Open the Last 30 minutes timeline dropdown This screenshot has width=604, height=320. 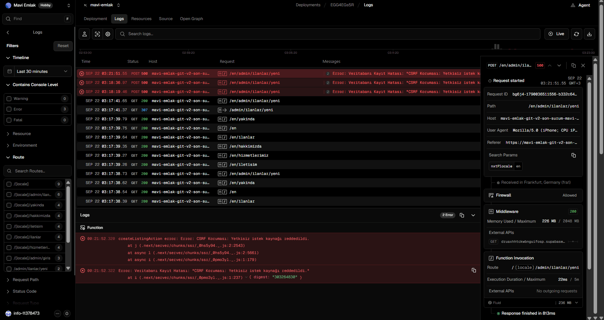tap(38, 71)
